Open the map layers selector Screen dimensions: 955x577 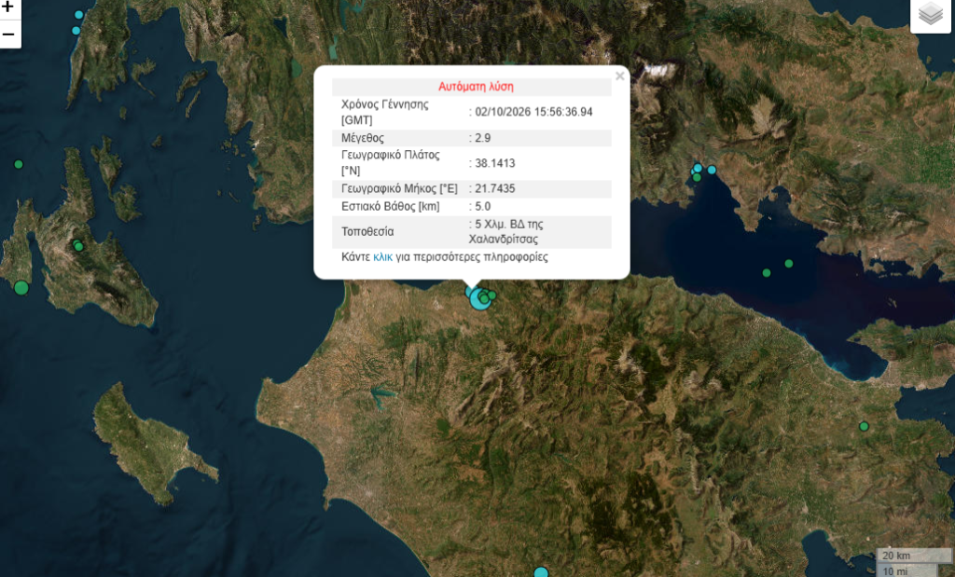(x=931, y=13)
